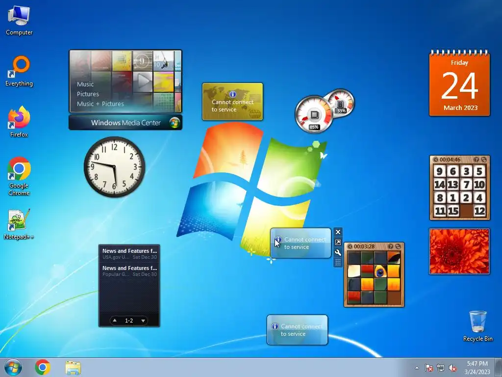Select Music + Pictures in Media Center gadget
Image resolution: width=502 pixels, height=377 pixels.
coord(100,104)
